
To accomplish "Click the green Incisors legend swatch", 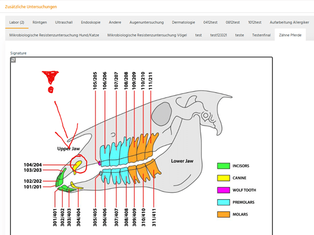I will [223, 166].
